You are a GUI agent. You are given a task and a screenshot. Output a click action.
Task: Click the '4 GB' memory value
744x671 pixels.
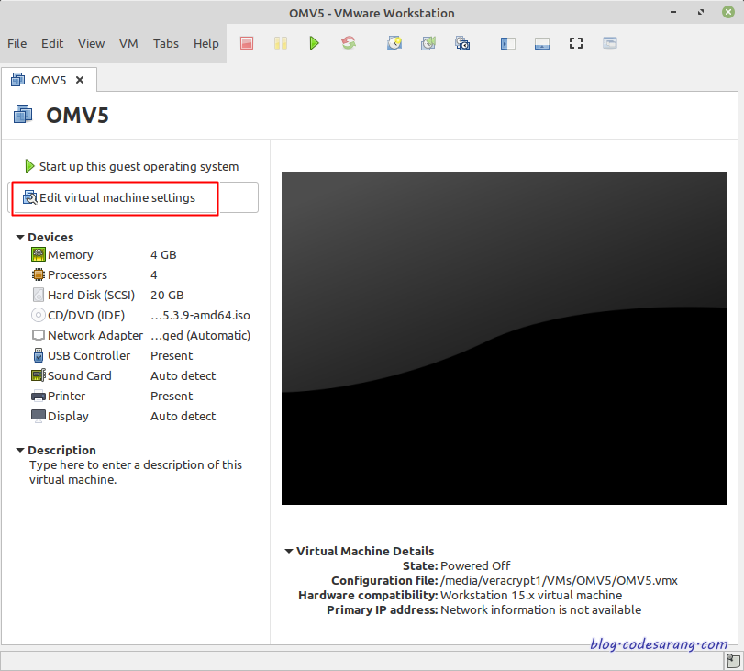163,255
